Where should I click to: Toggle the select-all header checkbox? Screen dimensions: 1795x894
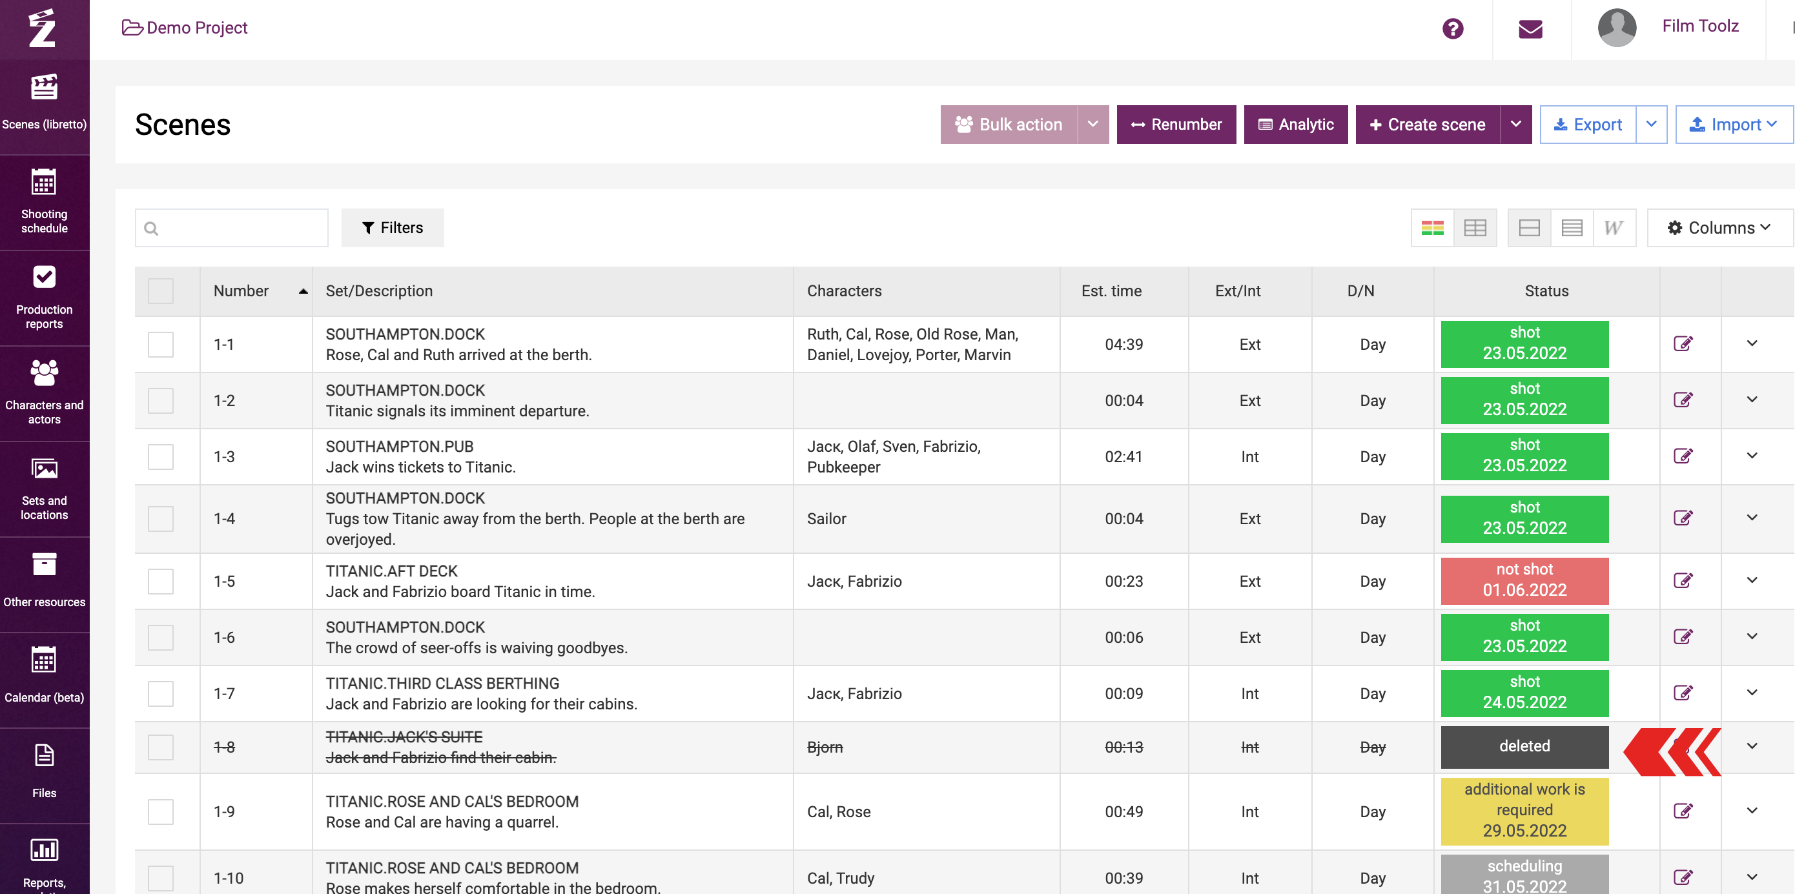pyautogui.click(x=160, y=290)
